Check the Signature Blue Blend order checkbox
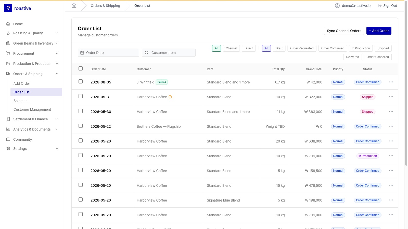 [x=81, y=199]
